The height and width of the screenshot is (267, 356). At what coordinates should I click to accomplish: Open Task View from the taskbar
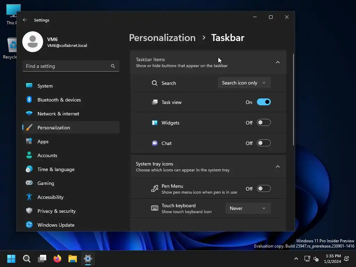tap(42, 259)
